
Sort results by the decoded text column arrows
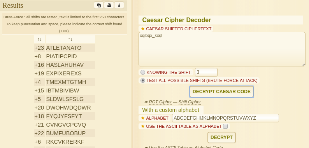pyautogui.click(x=70, y=39)
